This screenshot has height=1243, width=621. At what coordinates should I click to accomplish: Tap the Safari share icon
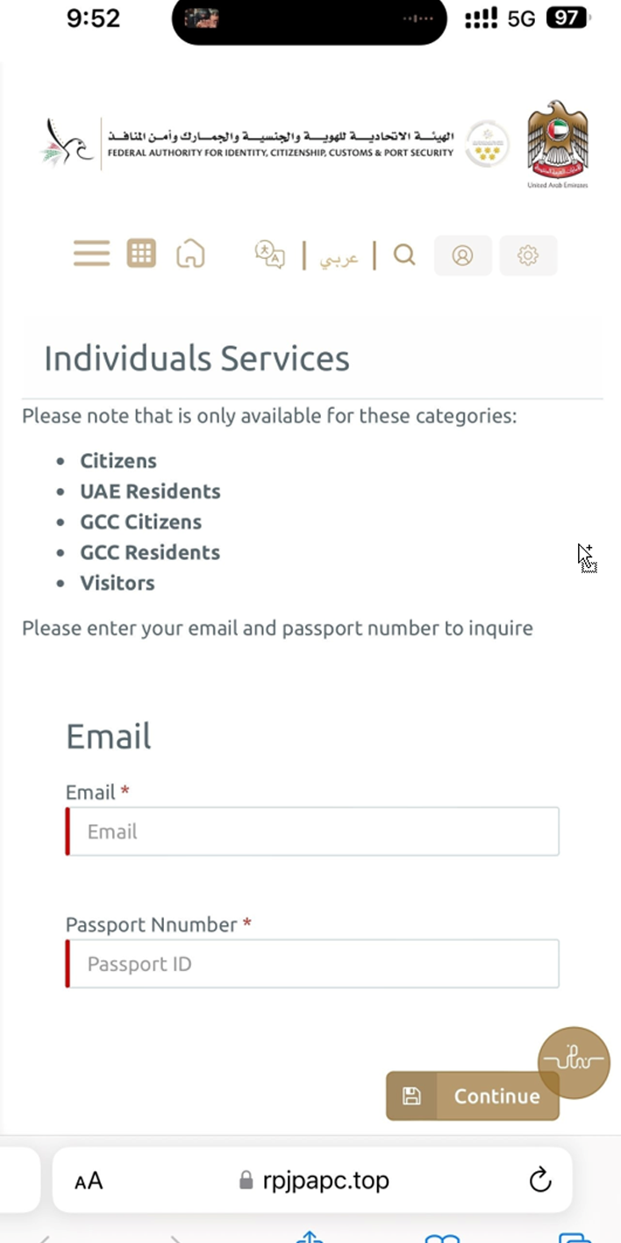click(x=310, y=1236)
